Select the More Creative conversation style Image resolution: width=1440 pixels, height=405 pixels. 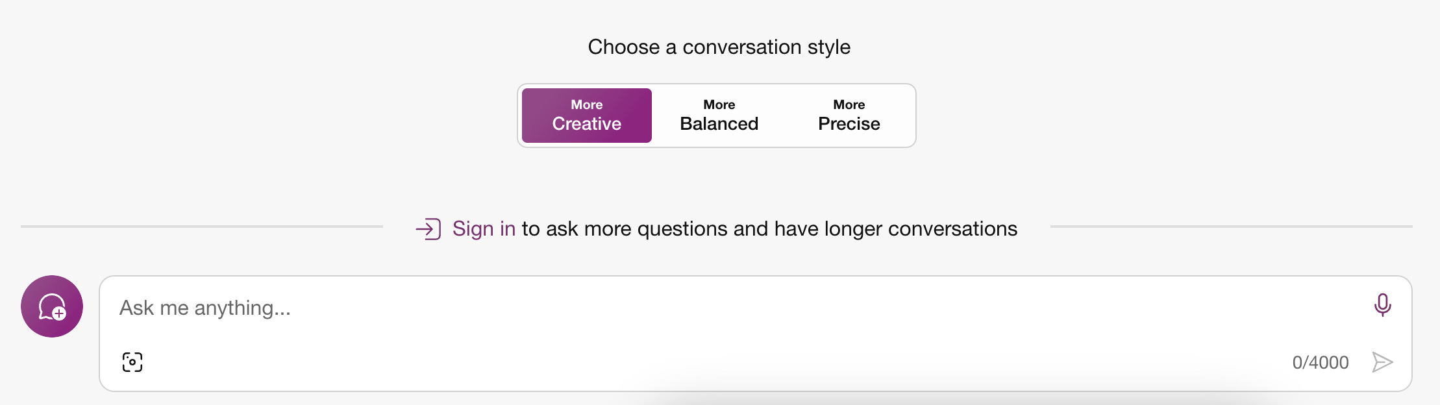click(x=586, y=116)
